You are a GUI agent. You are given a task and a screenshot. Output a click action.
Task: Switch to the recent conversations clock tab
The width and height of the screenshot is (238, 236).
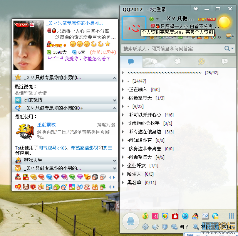(225, 61)
